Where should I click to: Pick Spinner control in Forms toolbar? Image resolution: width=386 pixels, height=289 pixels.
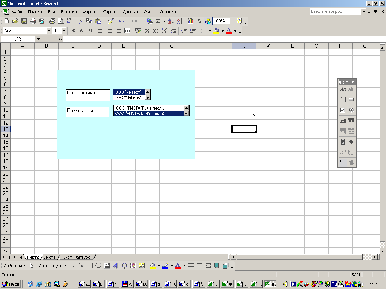pos(351,141)
